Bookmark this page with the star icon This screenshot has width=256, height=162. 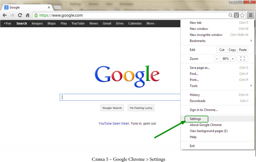(242, 15)
